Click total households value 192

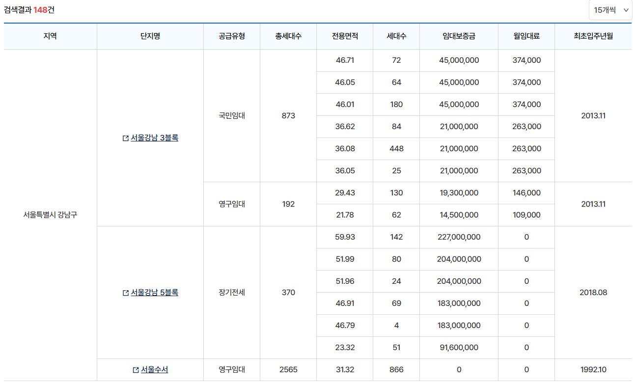click(288, 204)
